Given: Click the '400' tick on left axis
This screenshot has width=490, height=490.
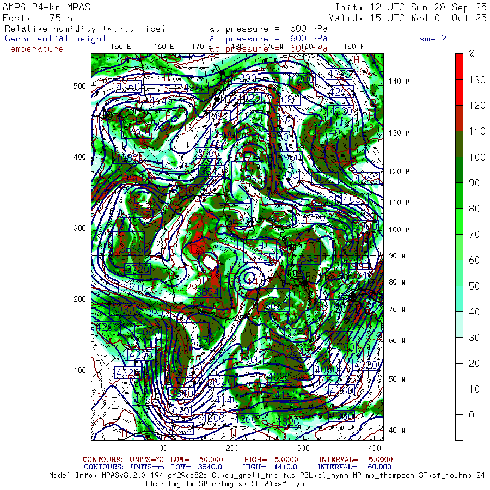Looking at the screenshot, I should (79, 157).
